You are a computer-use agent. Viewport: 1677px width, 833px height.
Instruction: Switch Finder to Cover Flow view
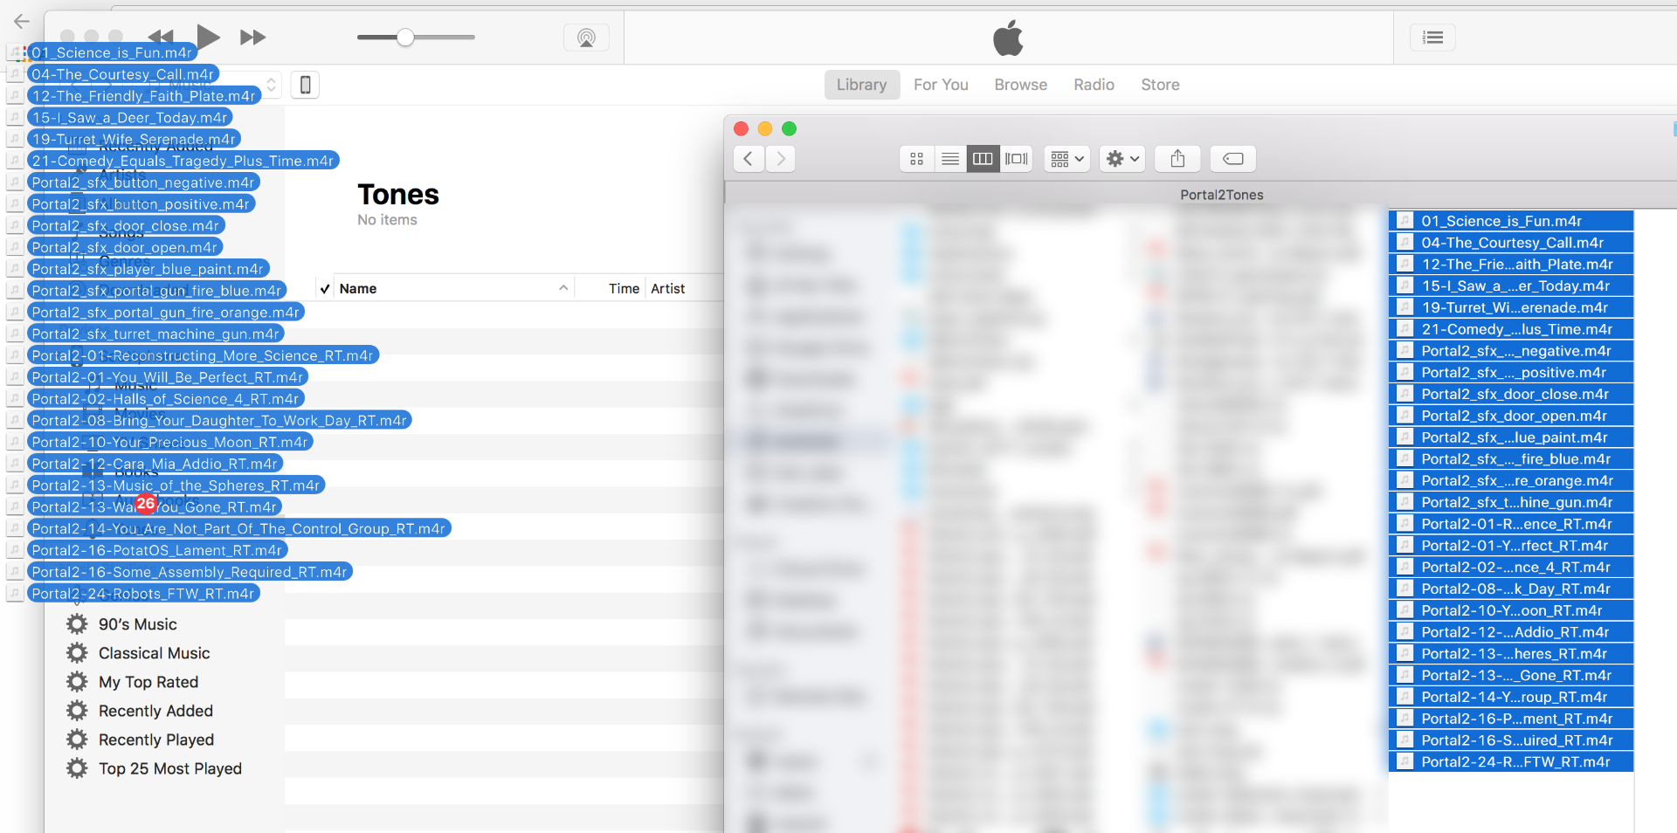pos(1016,159)
